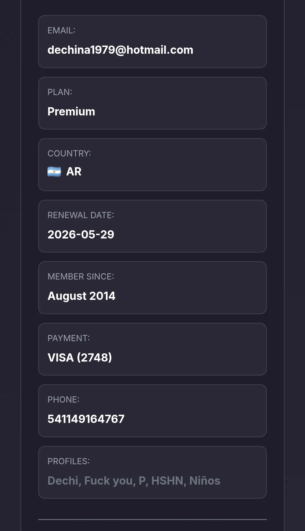
Task: Click the PLAN label
Action: click(x=60, y=92)
